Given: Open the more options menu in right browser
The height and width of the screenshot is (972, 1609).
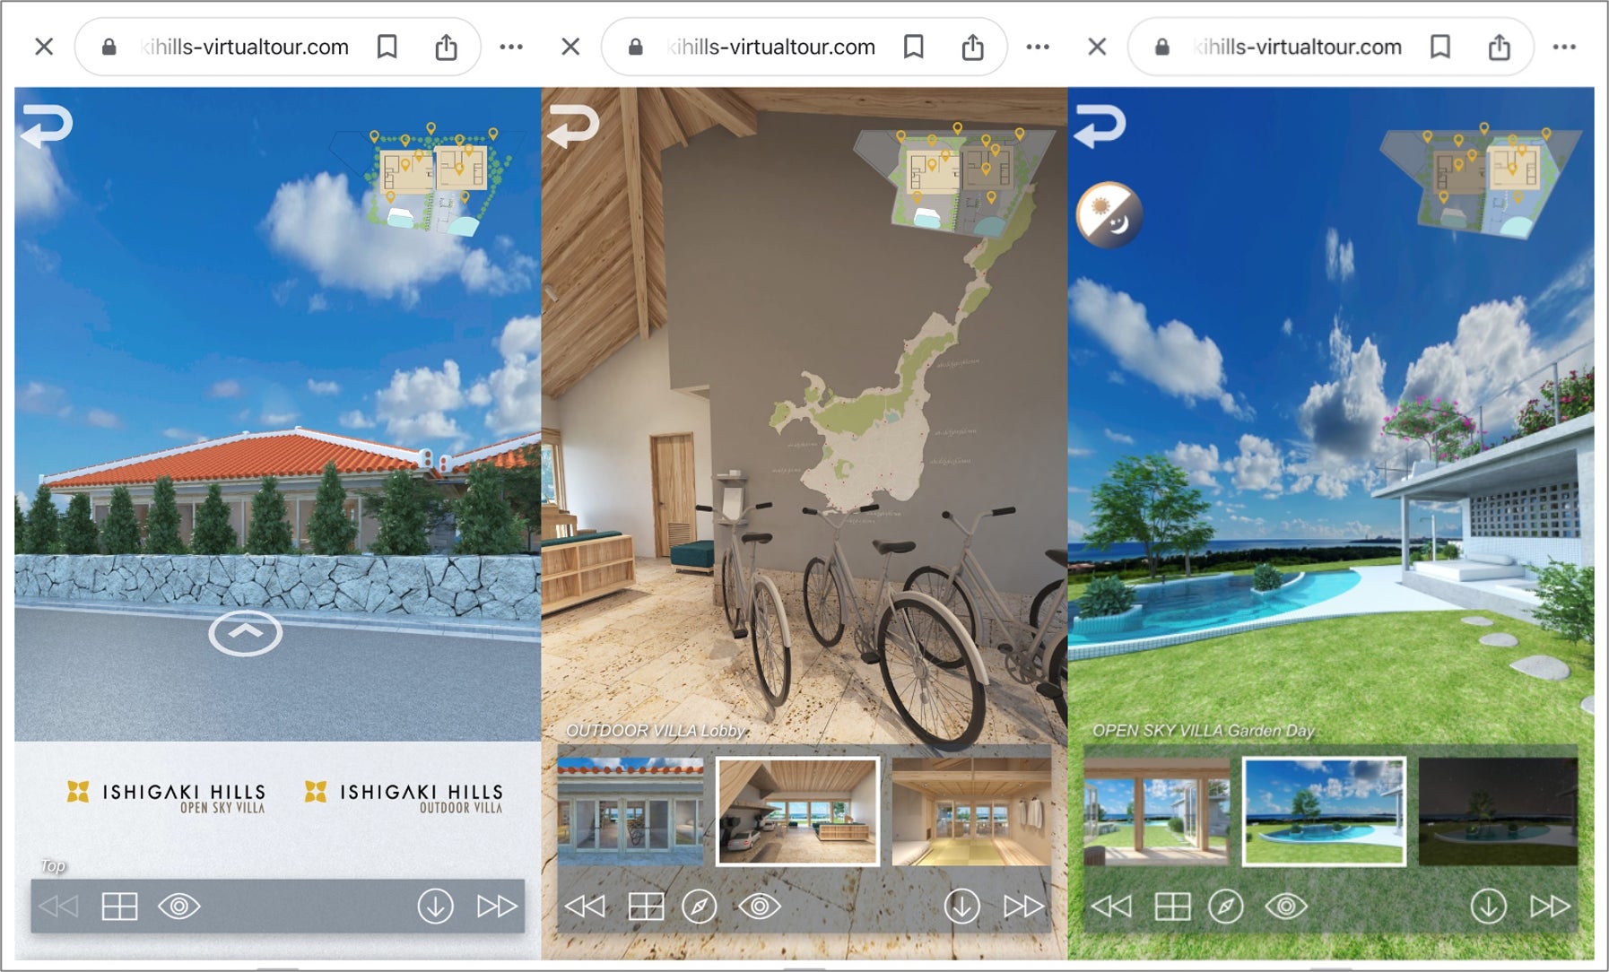Looking at the screenshot, I should (1564, 47).
